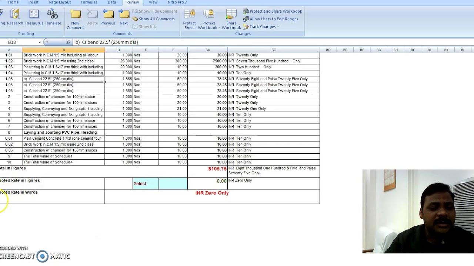Go to Next comment
Viewport: 474px width, 266px height.
click(x=124, y=17)
